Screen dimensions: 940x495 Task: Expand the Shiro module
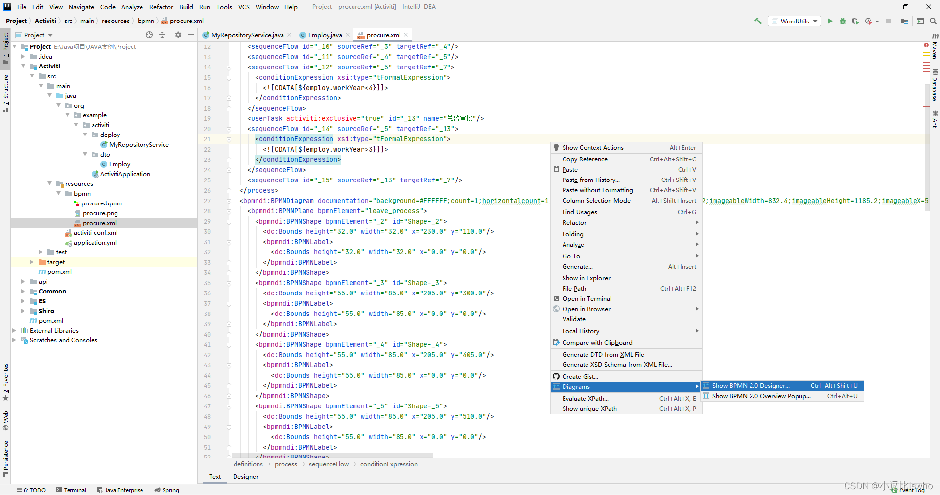(x=23, y=311)
